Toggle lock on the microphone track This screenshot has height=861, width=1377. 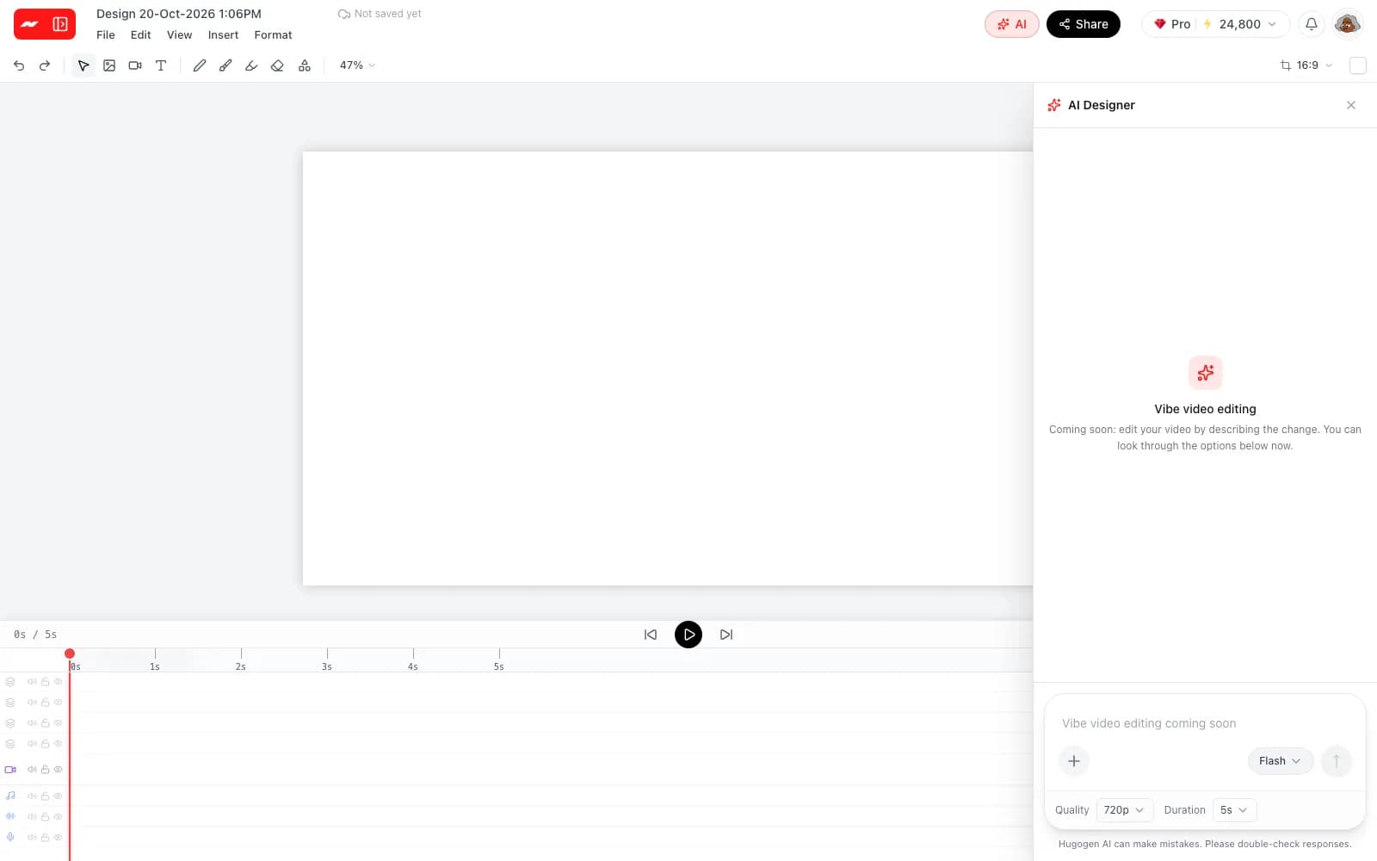(x=45, y=837)
